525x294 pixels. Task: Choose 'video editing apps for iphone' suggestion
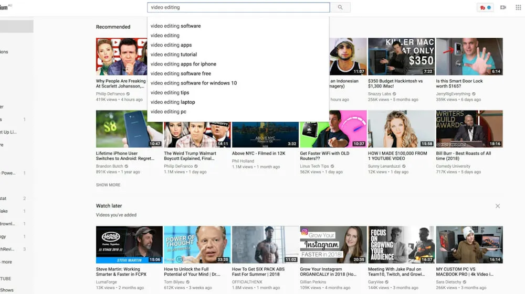pyautogui.click(x=183, y=64)
